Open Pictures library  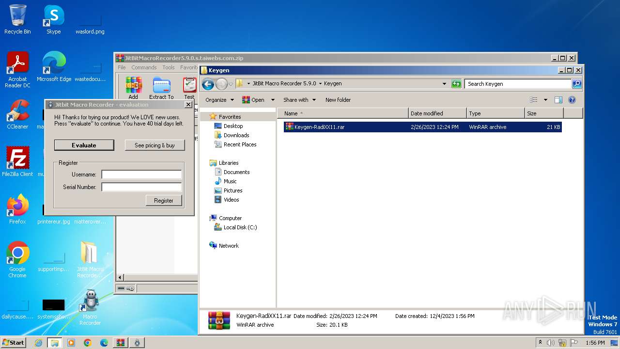pos(233,190)
